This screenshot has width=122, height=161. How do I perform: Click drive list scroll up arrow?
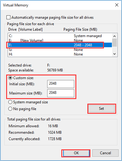(115, 36)
